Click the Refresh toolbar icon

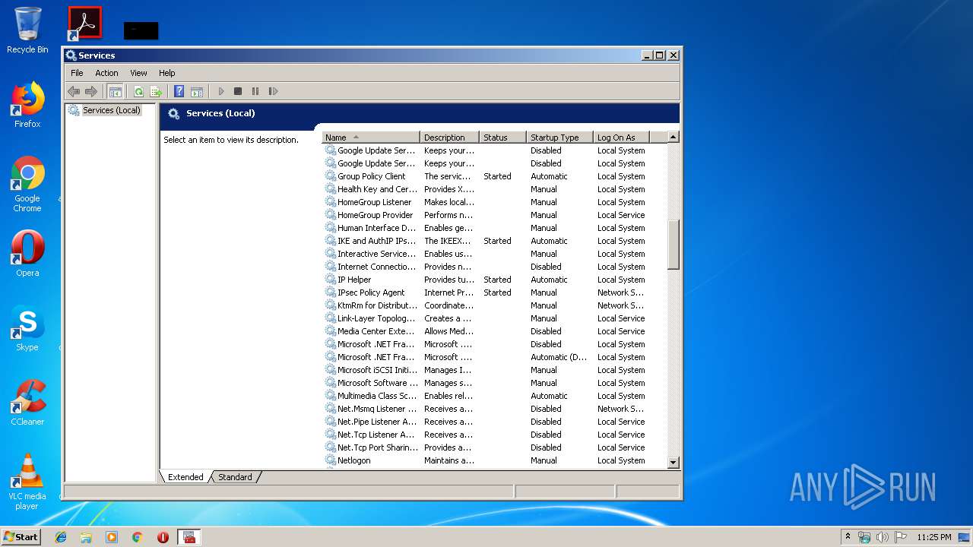click(x=138, y=91)
